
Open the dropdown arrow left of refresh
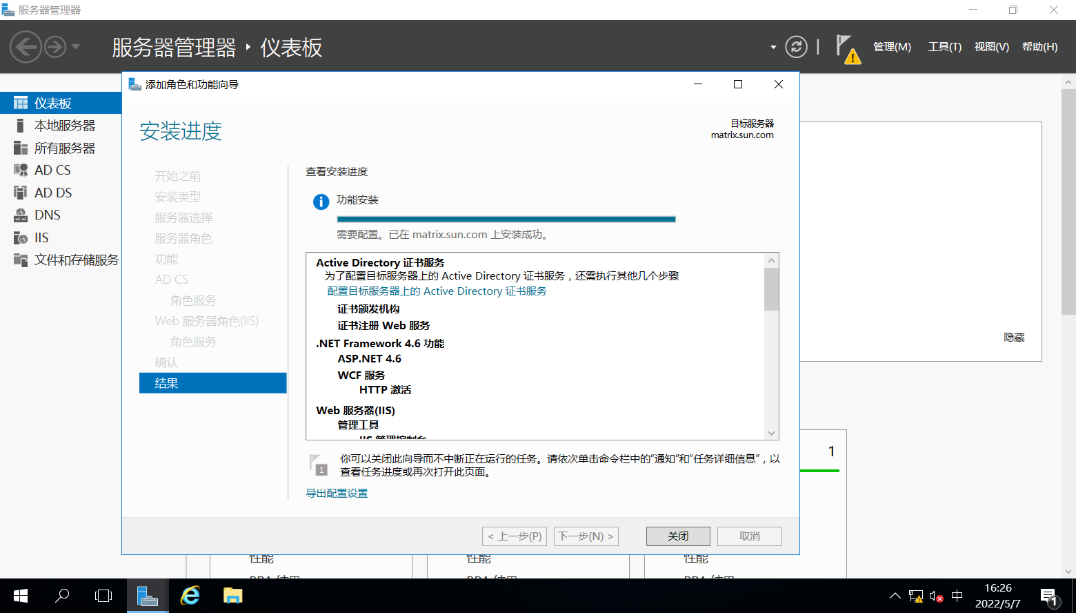tap(773, 48)
